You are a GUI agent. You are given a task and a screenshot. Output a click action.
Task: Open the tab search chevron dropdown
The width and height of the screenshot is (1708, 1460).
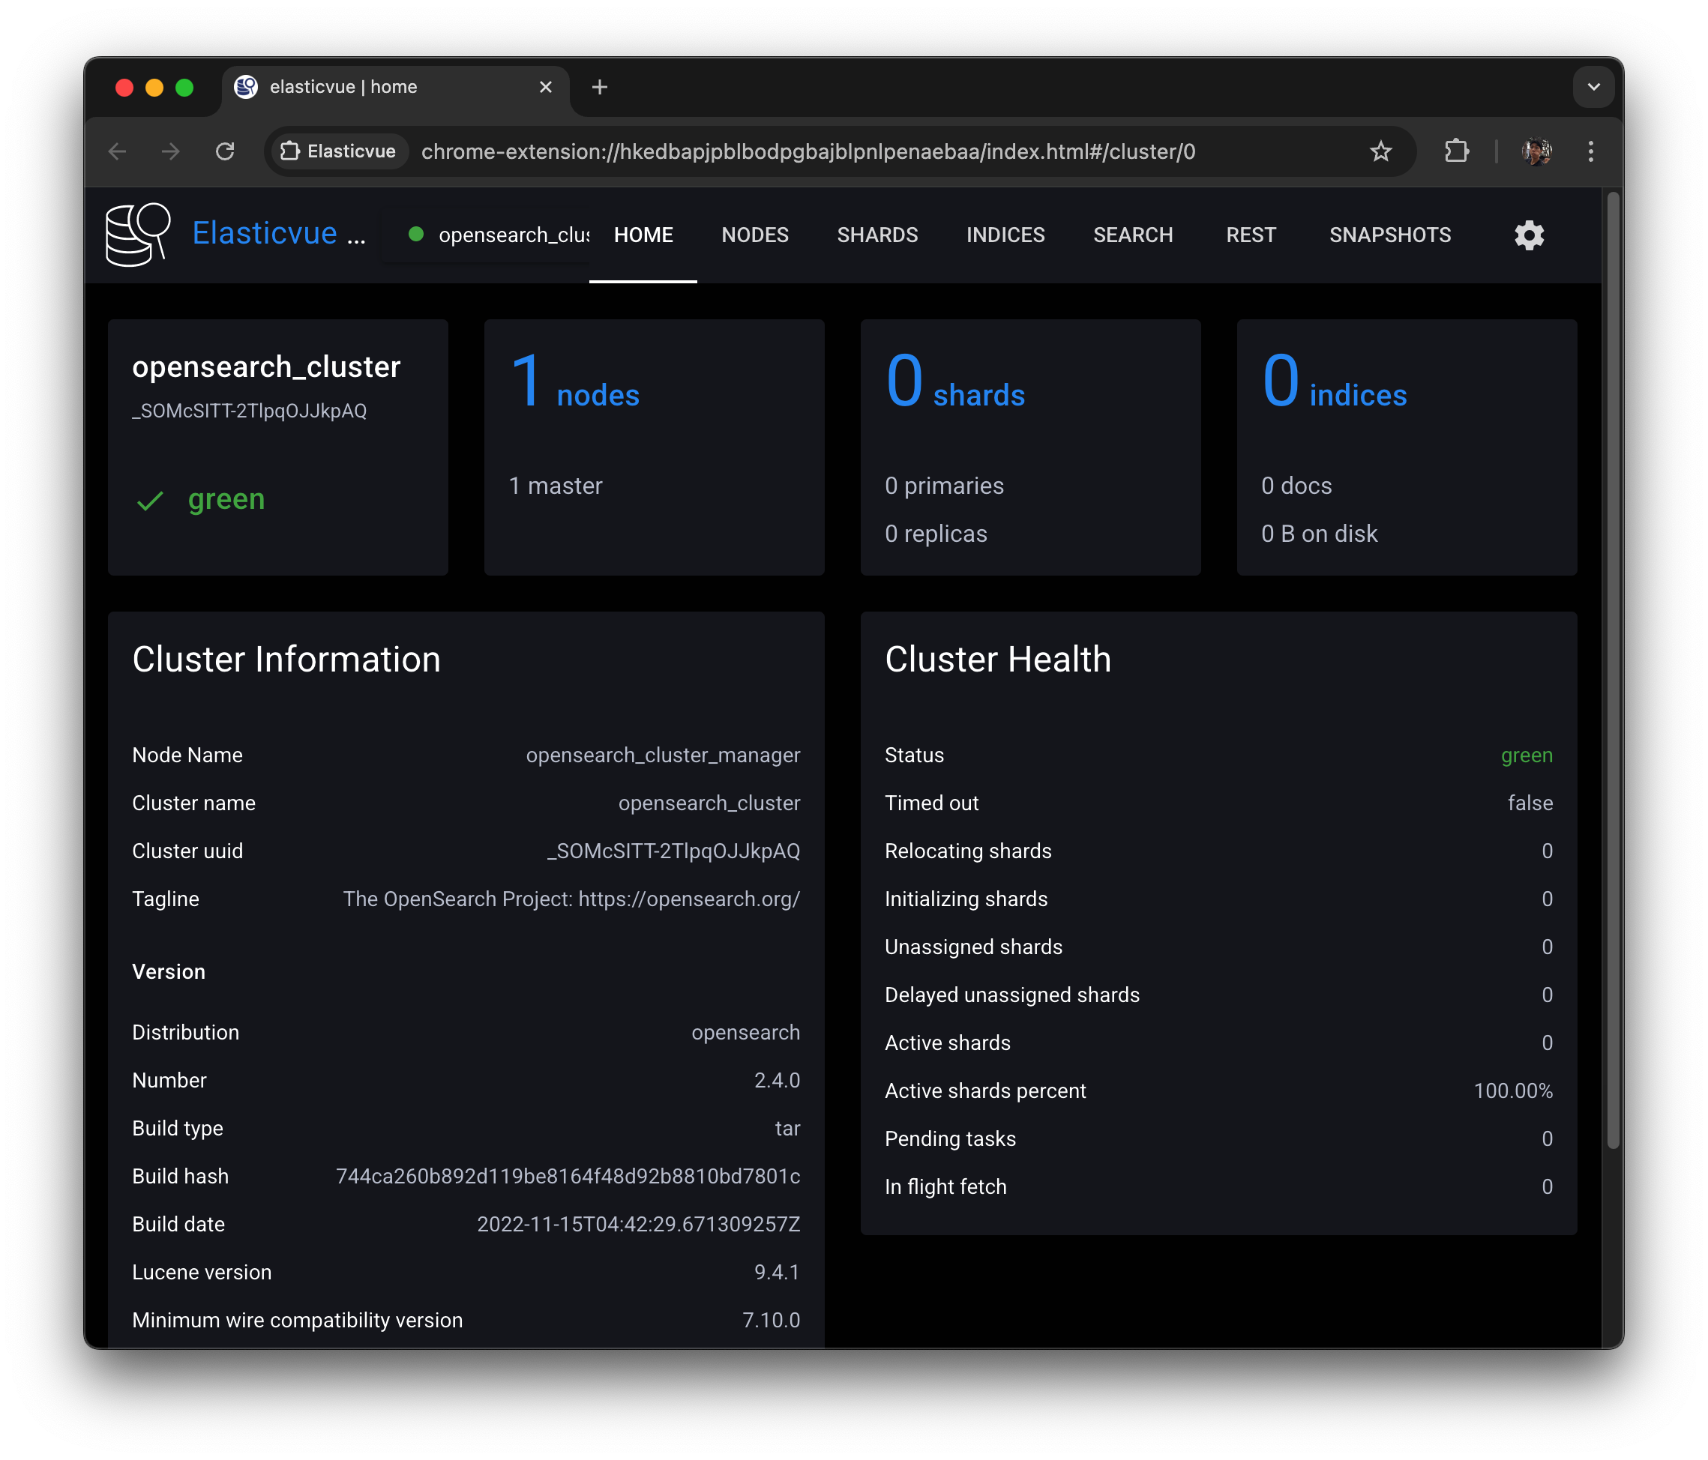pos(1593,88)
